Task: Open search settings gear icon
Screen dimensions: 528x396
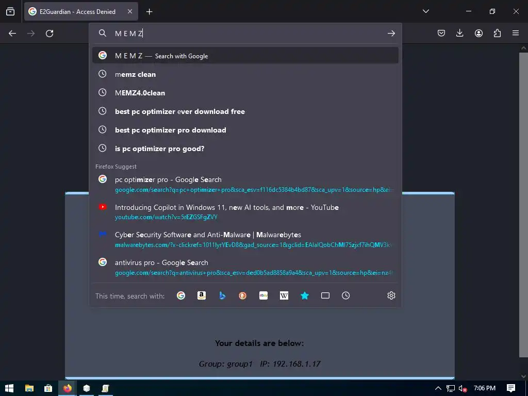Action: tap(391, 295)
